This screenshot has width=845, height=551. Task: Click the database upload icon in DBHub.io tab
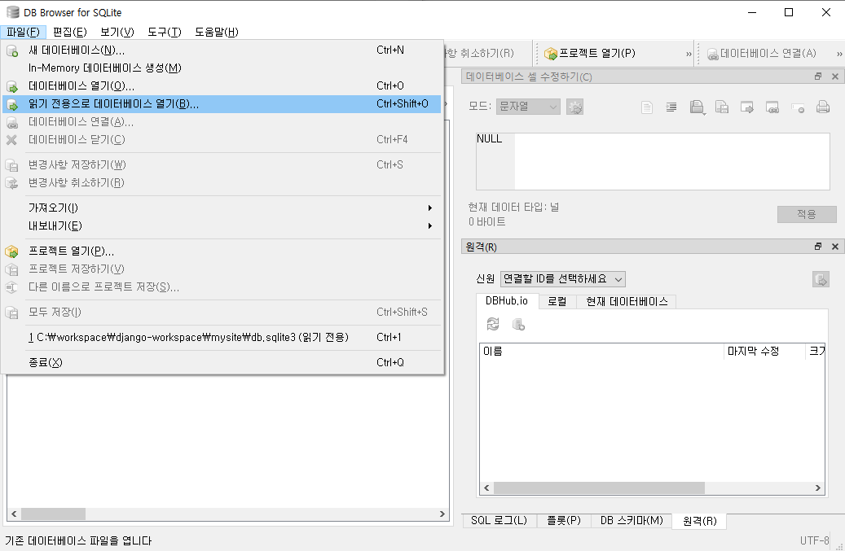[x=518, y=324]
